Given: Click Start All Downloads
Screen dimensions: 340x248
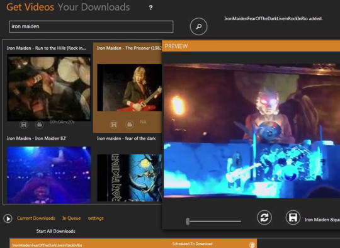Looking at the screenshot, I should 56,231.
